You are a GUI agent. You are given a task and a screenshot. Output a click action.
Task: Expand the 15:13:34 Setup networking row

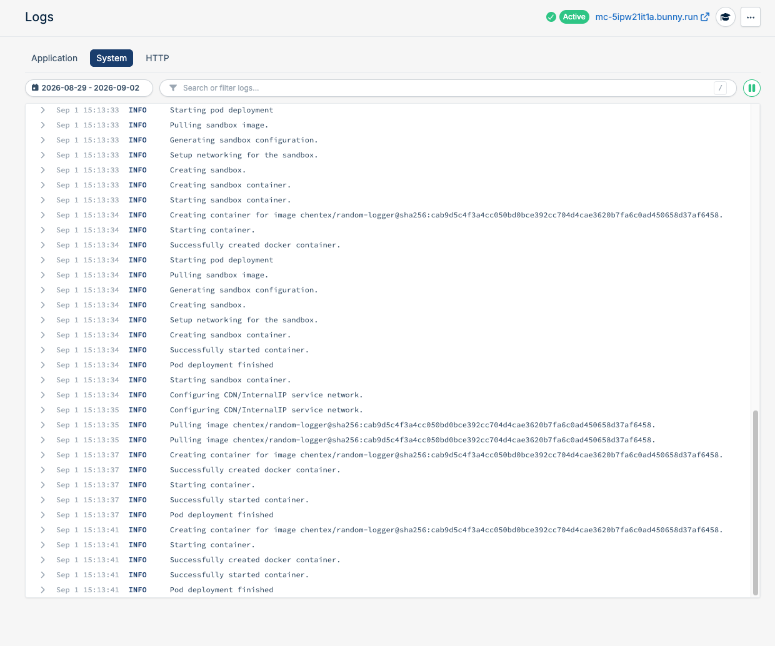42,320
